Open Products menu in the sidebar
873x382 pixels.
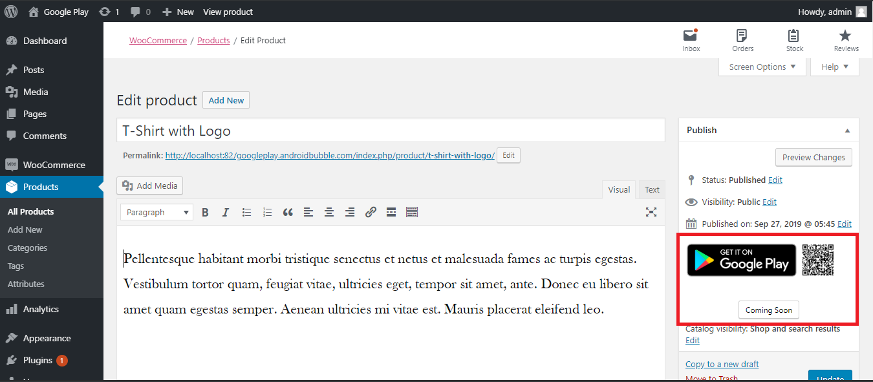pyautogui.click(x=52, y=187)
